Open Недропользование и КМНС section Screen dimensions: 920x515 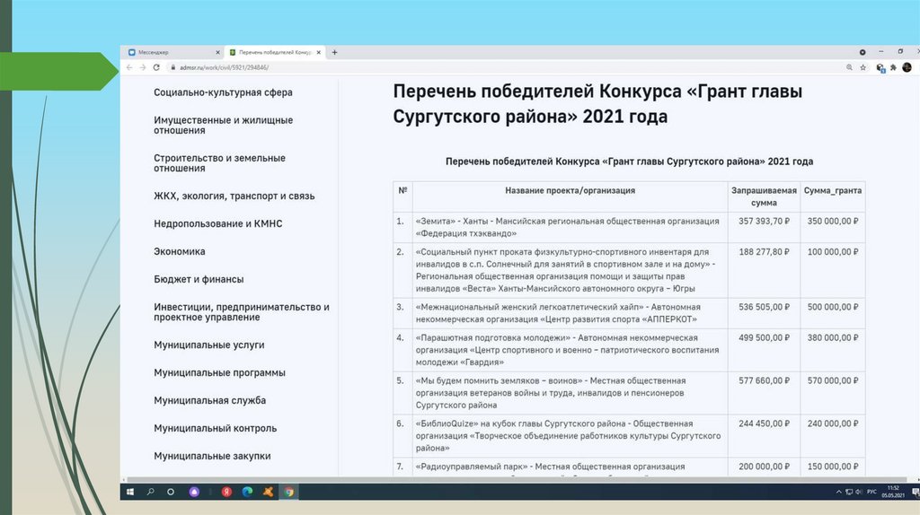(x=217, y=223)
